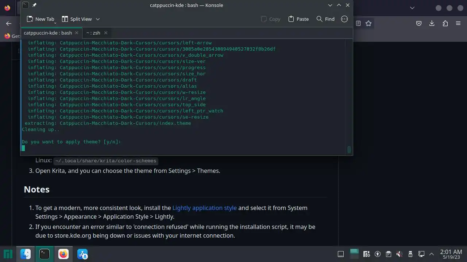Close the catppuccin-kde : bash tab
The width and height of the screenshot is (467, 262).
tap(77, 33)
